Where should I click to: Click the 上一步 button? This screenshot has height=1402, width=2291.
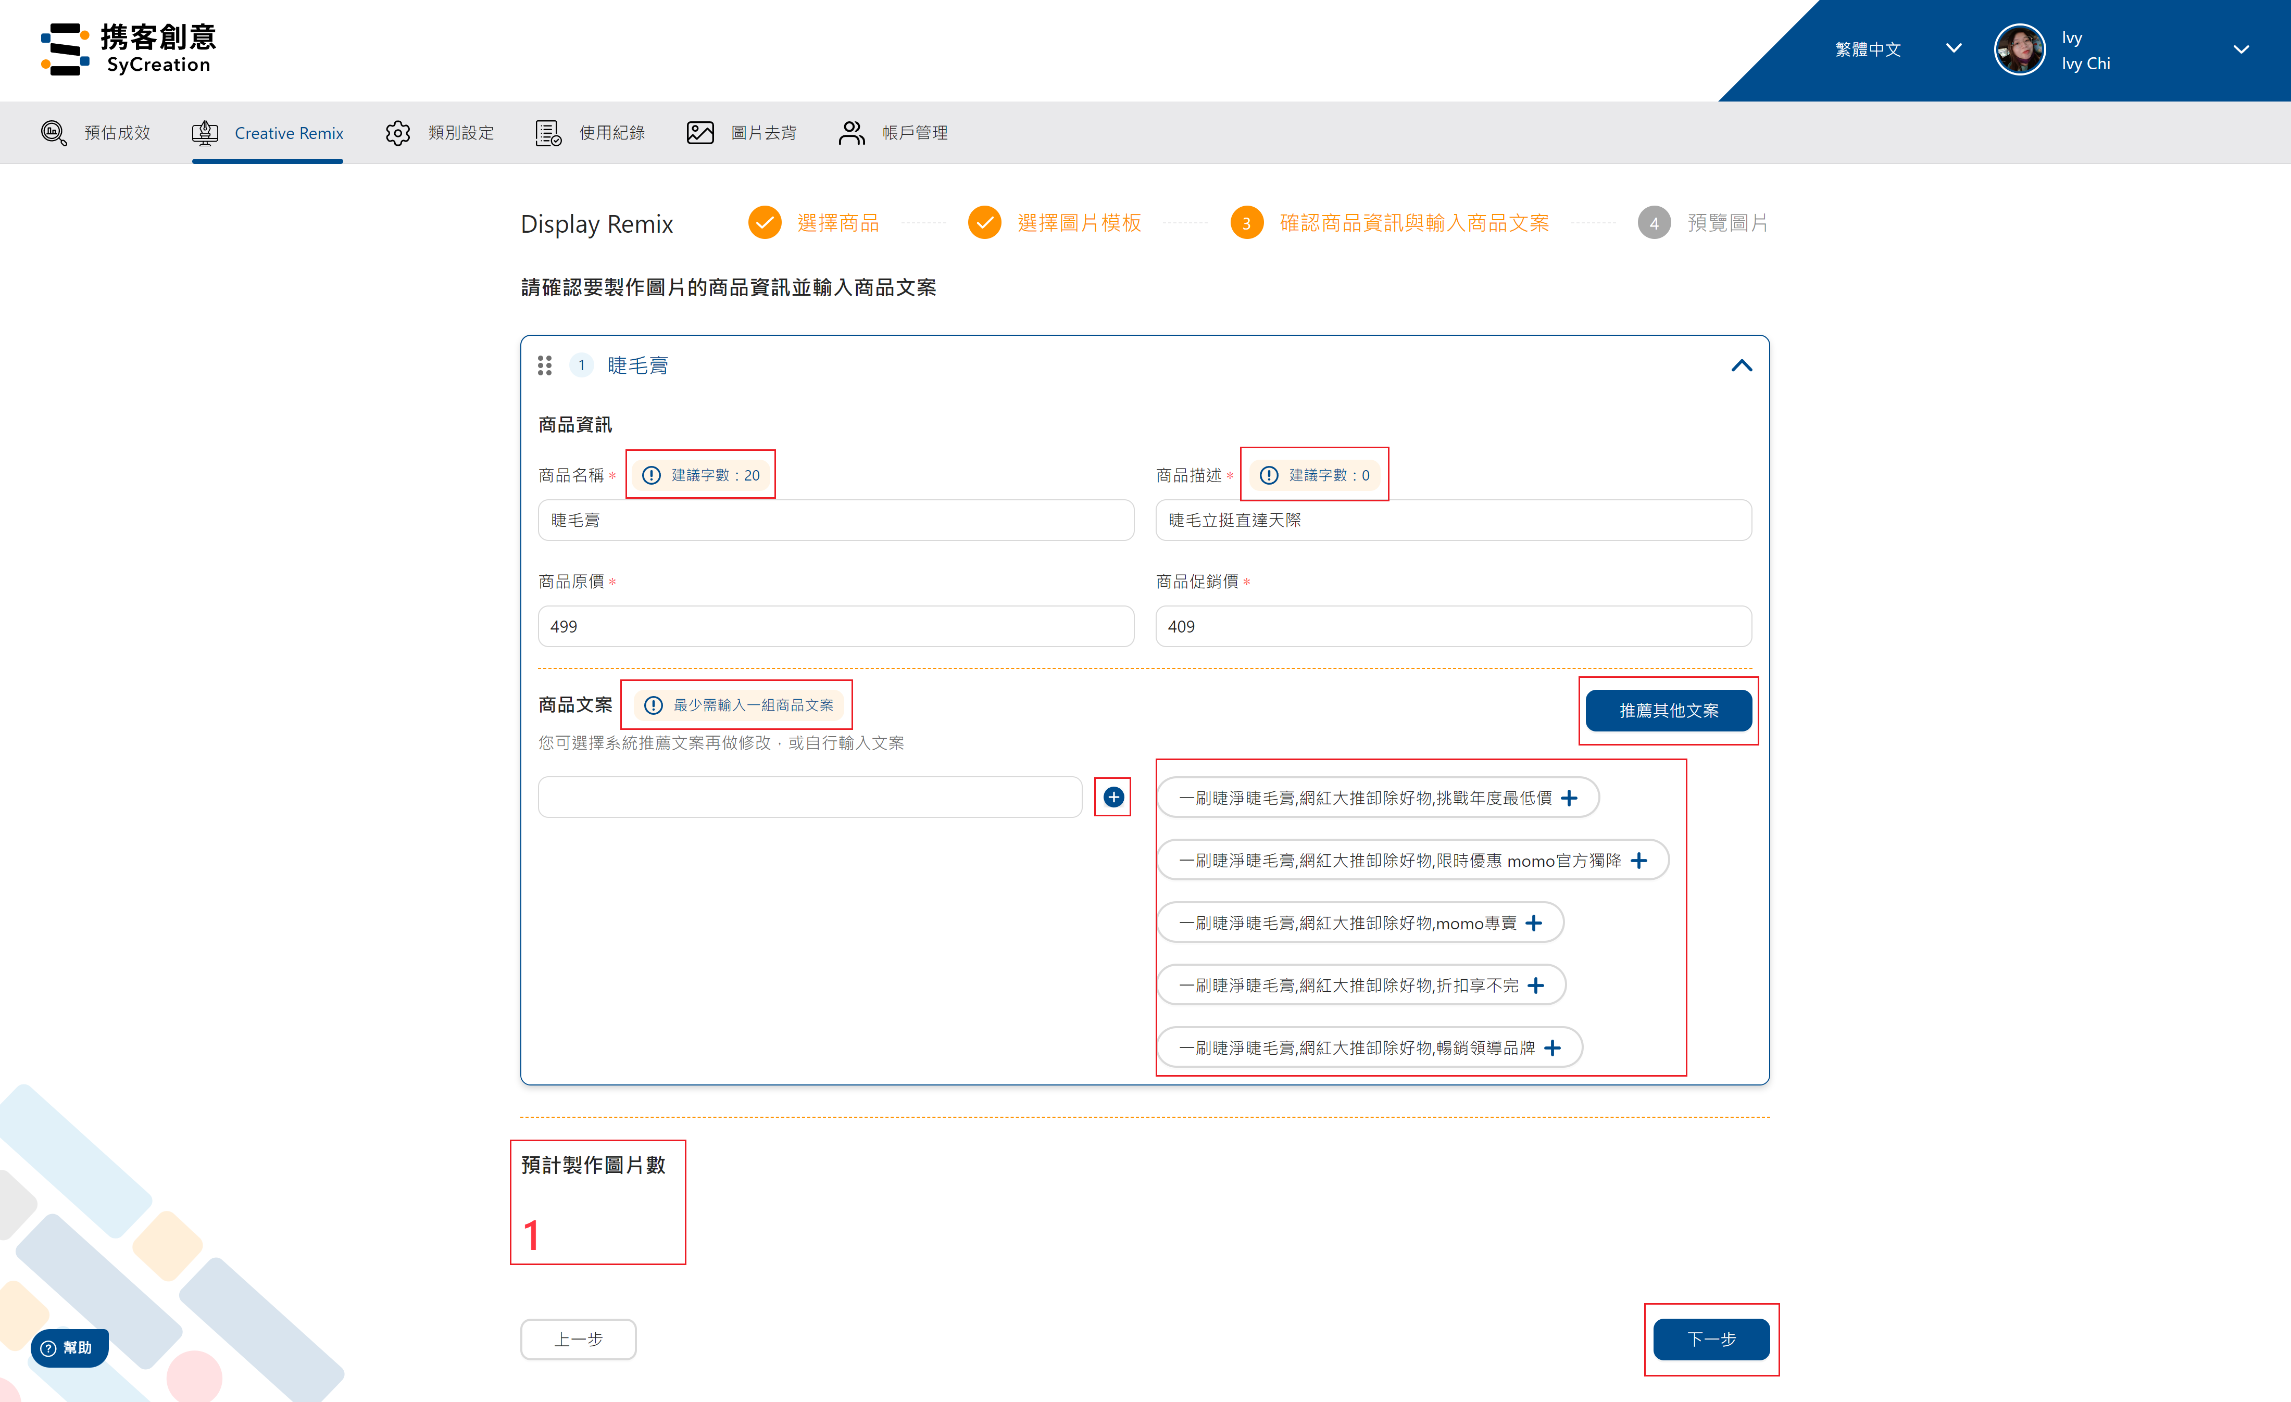click(578, 1339)
